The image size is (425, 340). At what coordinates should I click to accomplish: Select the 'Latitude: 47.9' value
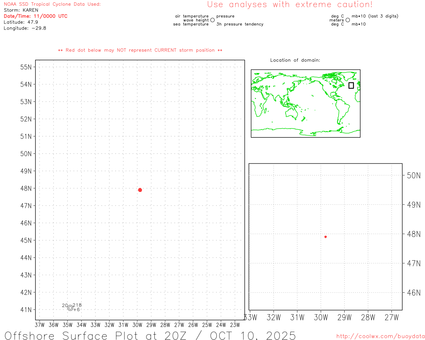click(x=21, y=22)
